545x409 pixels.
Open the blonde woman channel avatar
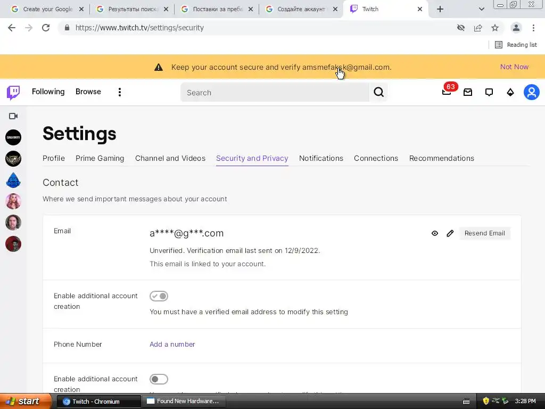click(13, 201)
